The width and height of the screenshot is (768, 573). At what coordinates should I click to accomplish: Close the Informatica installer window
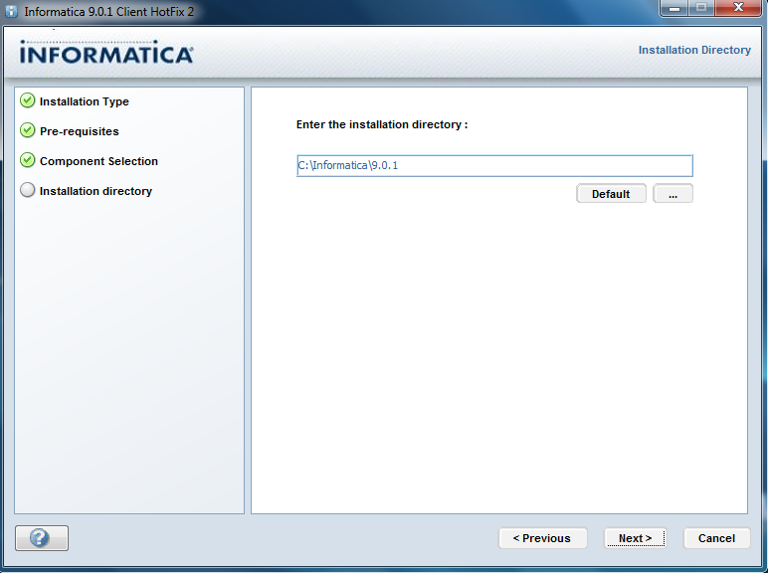tap(739, 9)
